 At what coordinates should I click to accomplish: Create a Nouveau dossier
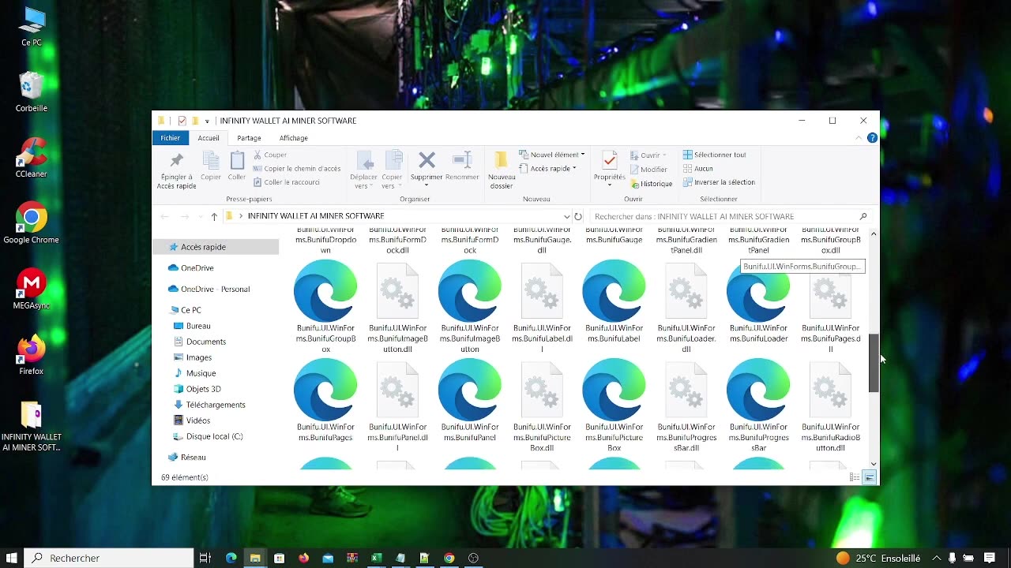tap(502, 170)
